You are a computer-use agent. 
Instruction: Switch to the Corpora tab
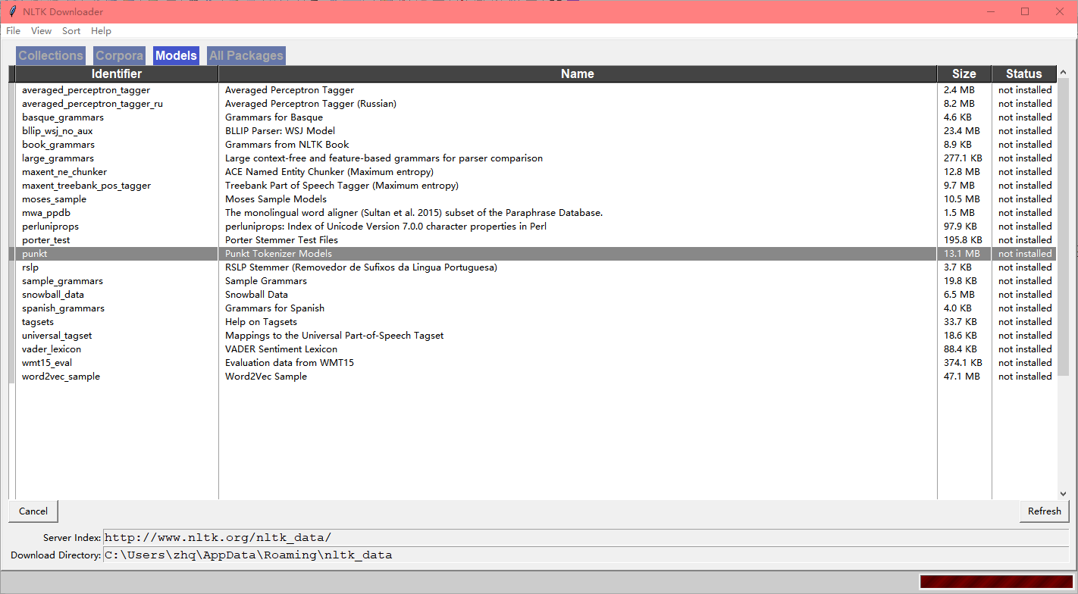click(x=120, y=55)
